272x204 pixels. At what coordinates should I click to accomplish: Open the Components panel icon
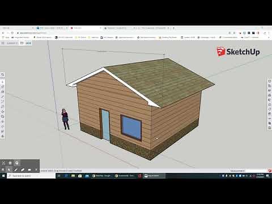[270, 91]
